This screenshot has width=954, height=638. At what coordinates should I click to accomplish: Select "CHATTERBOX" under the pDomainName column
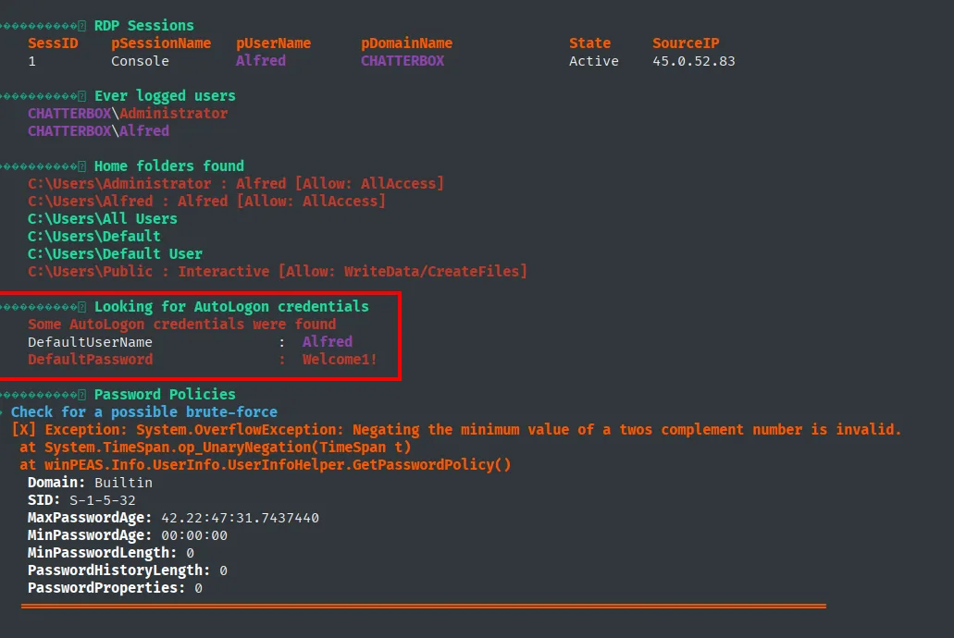(x=403, y=61)
